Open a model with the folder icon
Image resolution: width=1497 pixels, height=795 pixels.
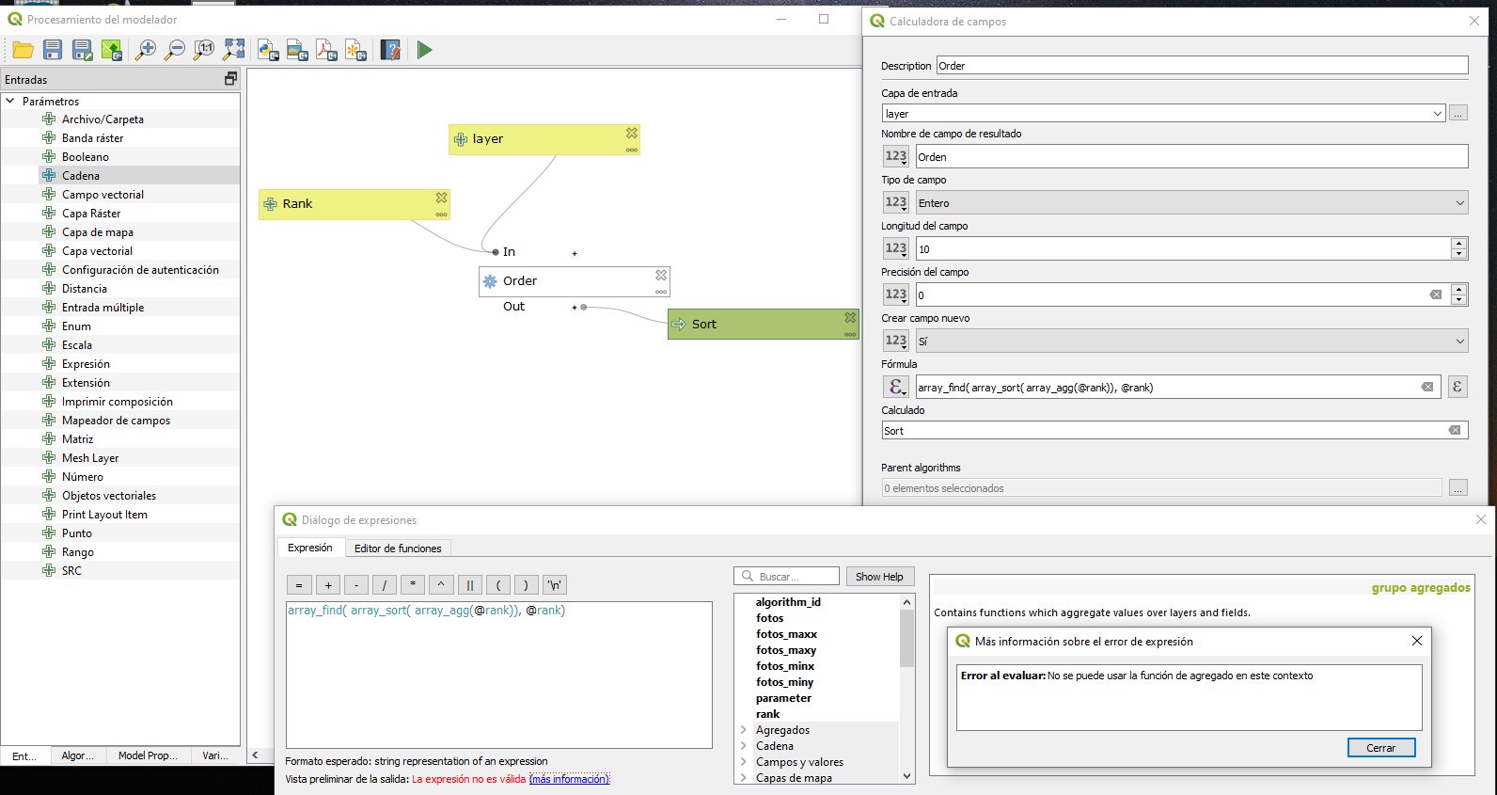coord(24,50)
